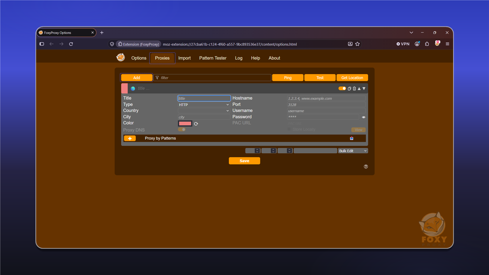The width and height of the screenshot is (489, 275).
Task: Open the help question mark icon
Action: (x=366, y=167)
